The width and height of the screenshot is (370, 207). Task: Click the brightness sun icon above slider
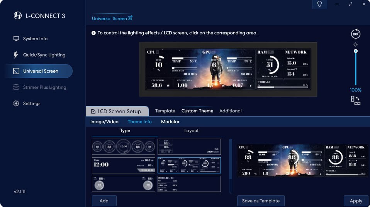point(356,44)
